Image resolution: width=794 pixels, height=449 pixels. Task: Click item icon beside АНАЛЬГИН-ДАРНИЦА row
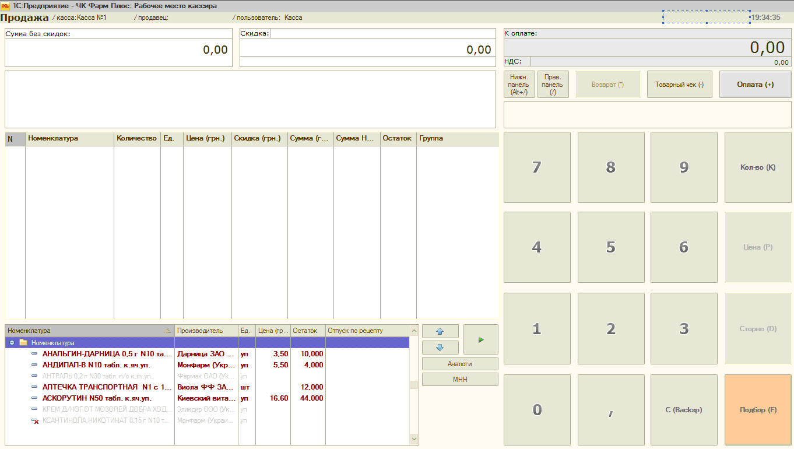coord(35,354)
